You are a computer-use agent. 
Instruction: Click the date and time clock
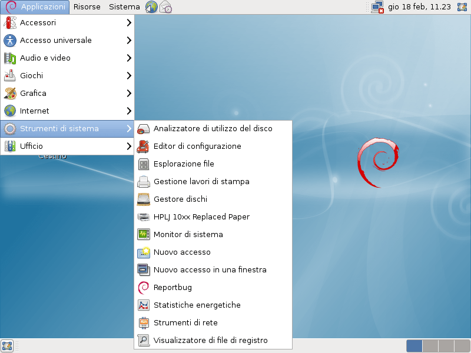(x=420, y=7)
